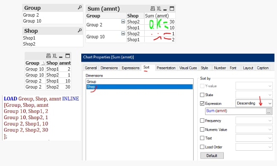Click the search icon in Shop listbox

[x=80, y=30]
